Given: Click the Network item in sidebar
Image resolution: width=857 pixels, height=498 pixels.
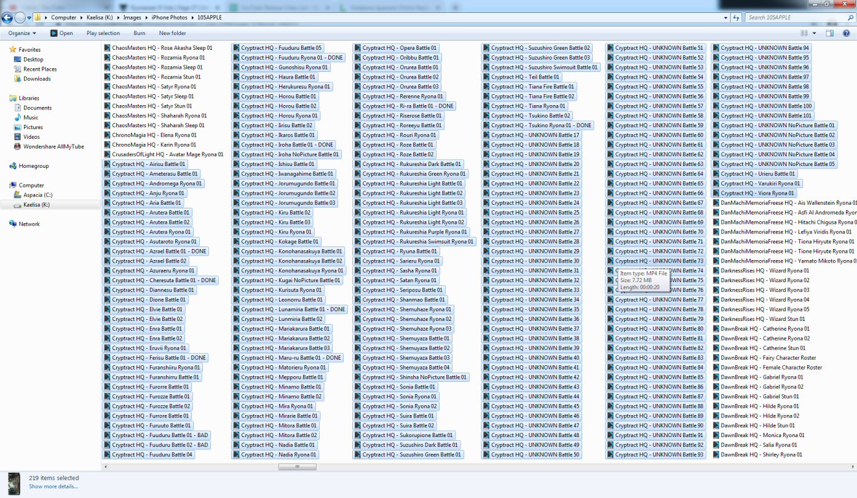Looking at the screenshot, I should point(29,224).
